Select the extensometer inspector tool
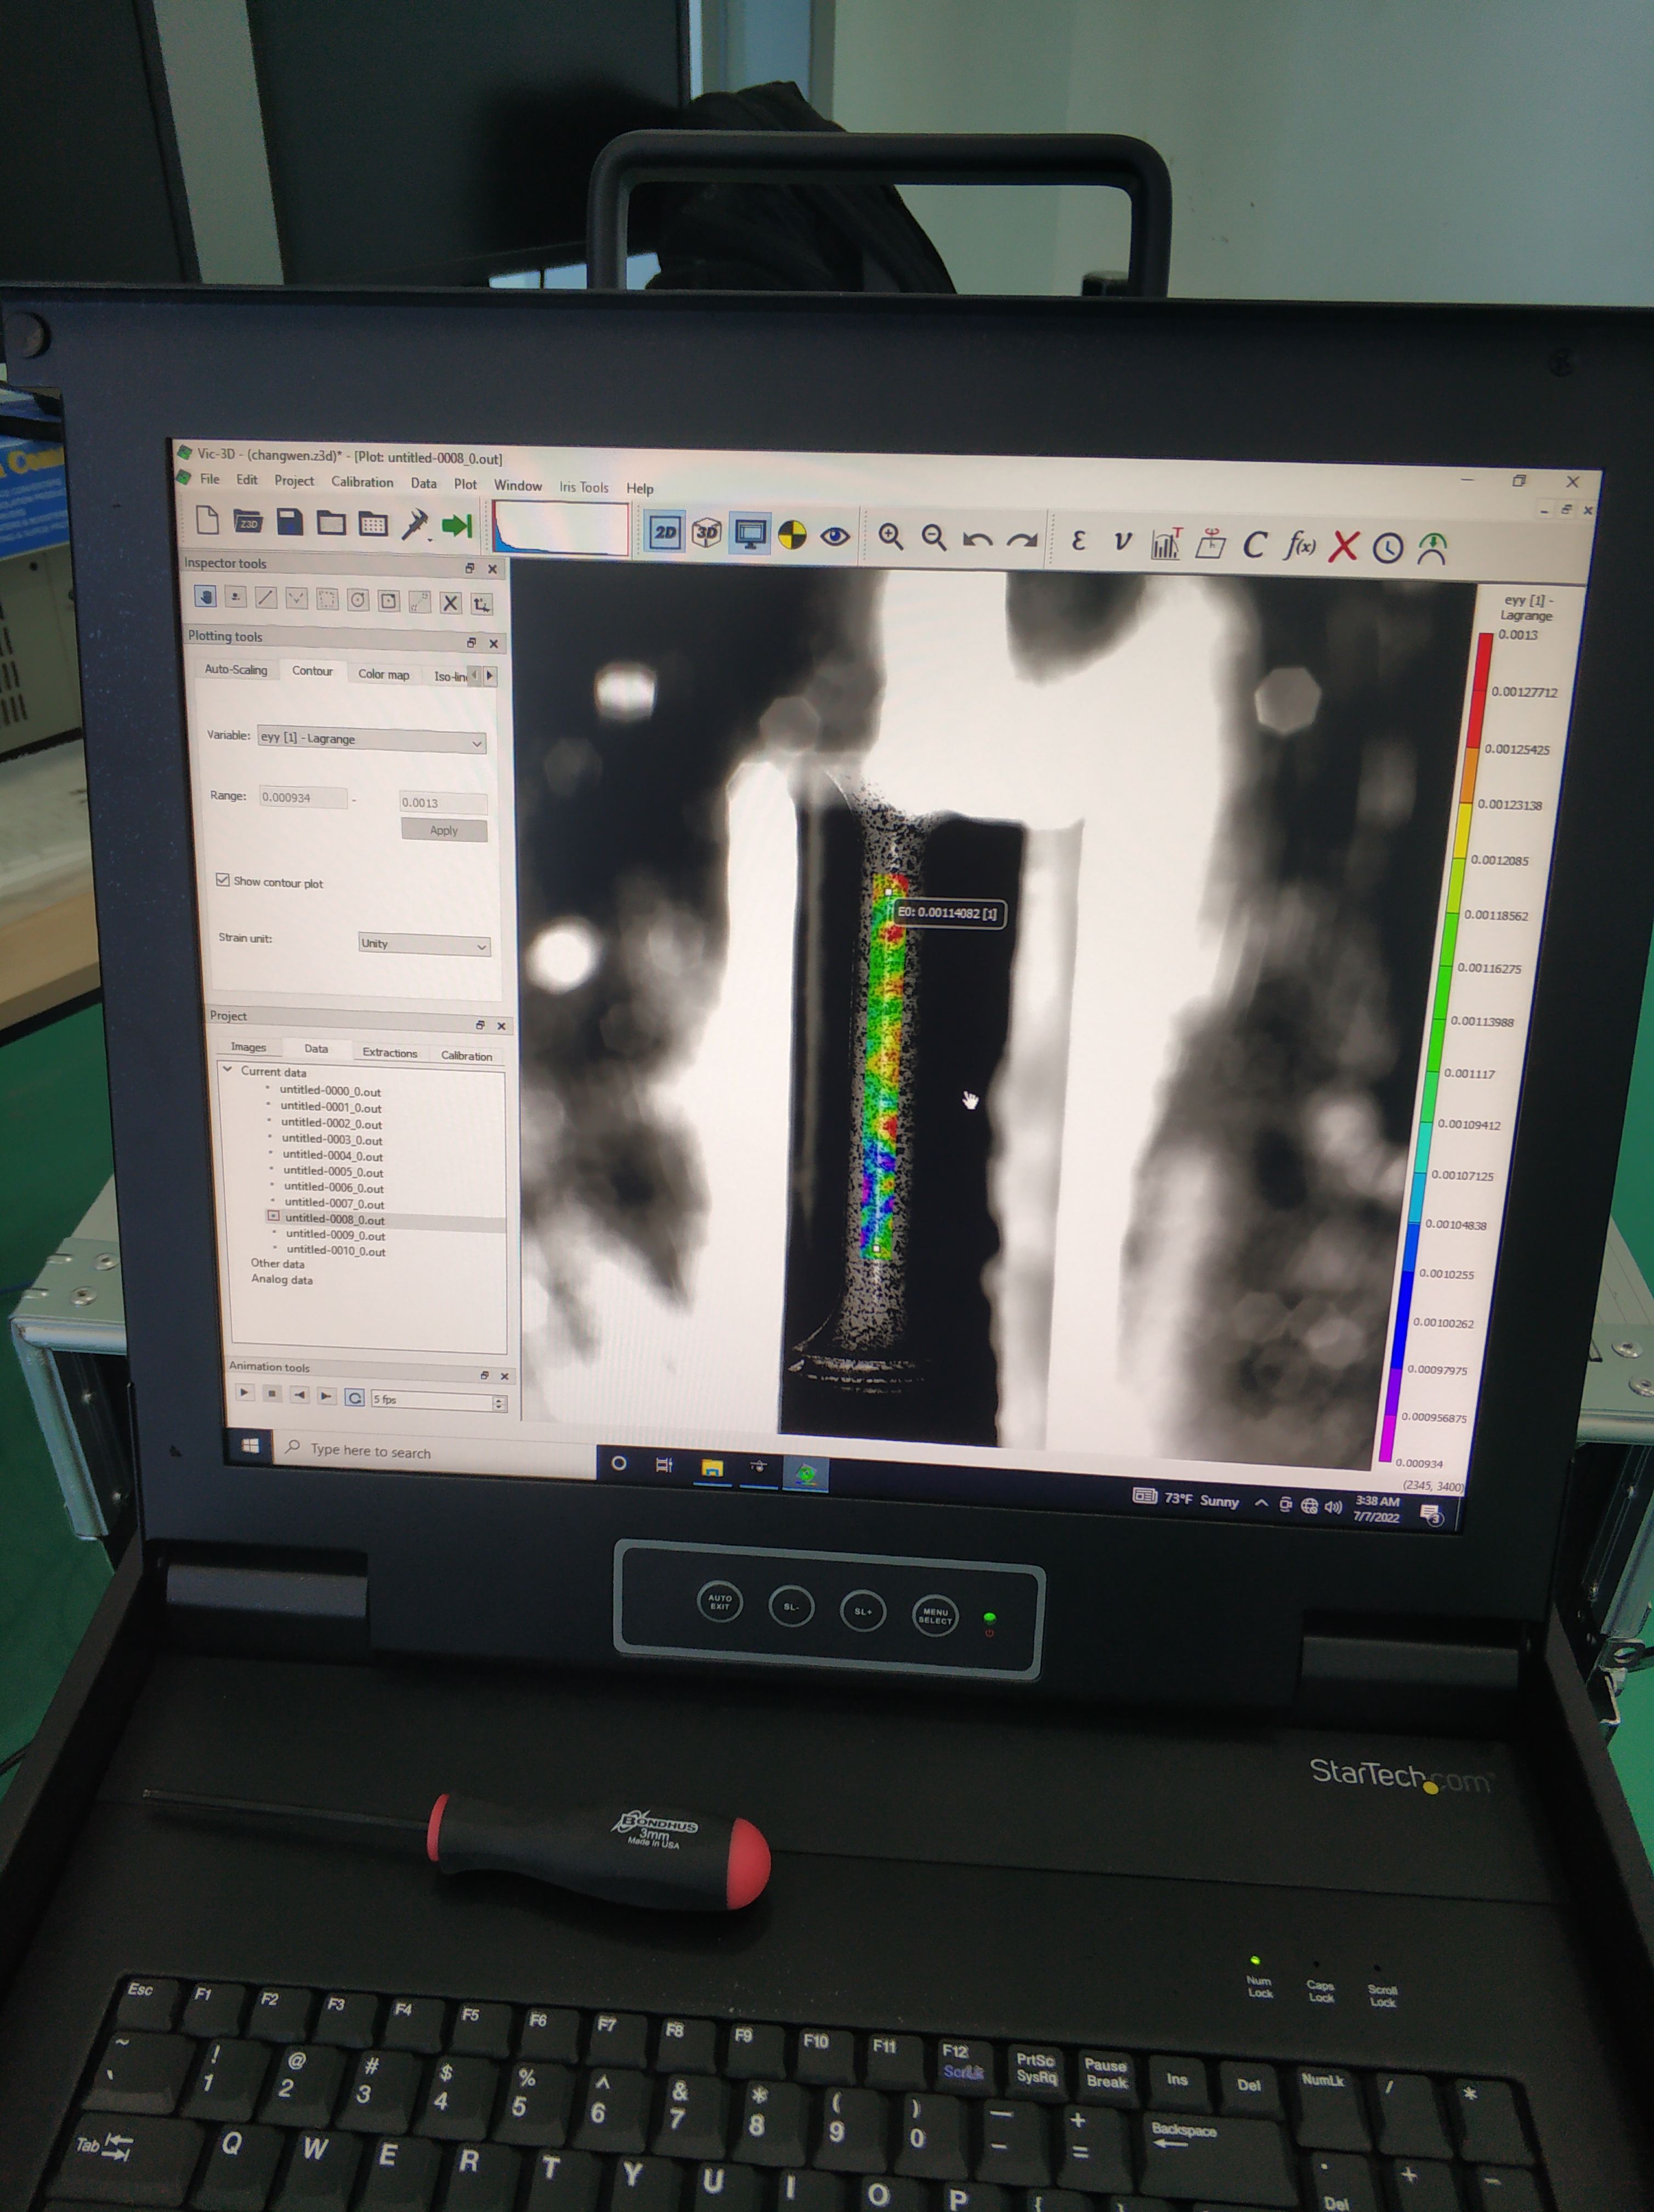Image resolution: width=1654 pixels, height=2212 pixels. [x=420, y=602]
